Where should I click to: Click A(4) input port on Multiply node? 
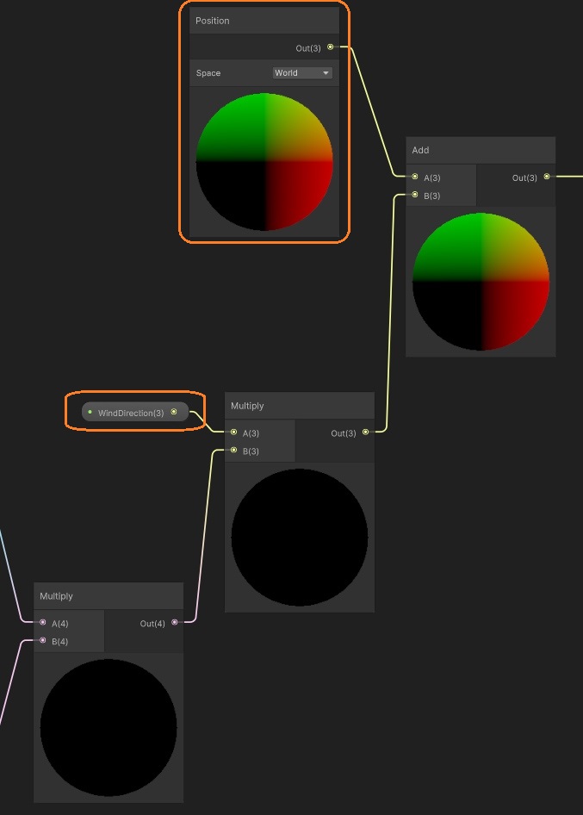(43, 622)
